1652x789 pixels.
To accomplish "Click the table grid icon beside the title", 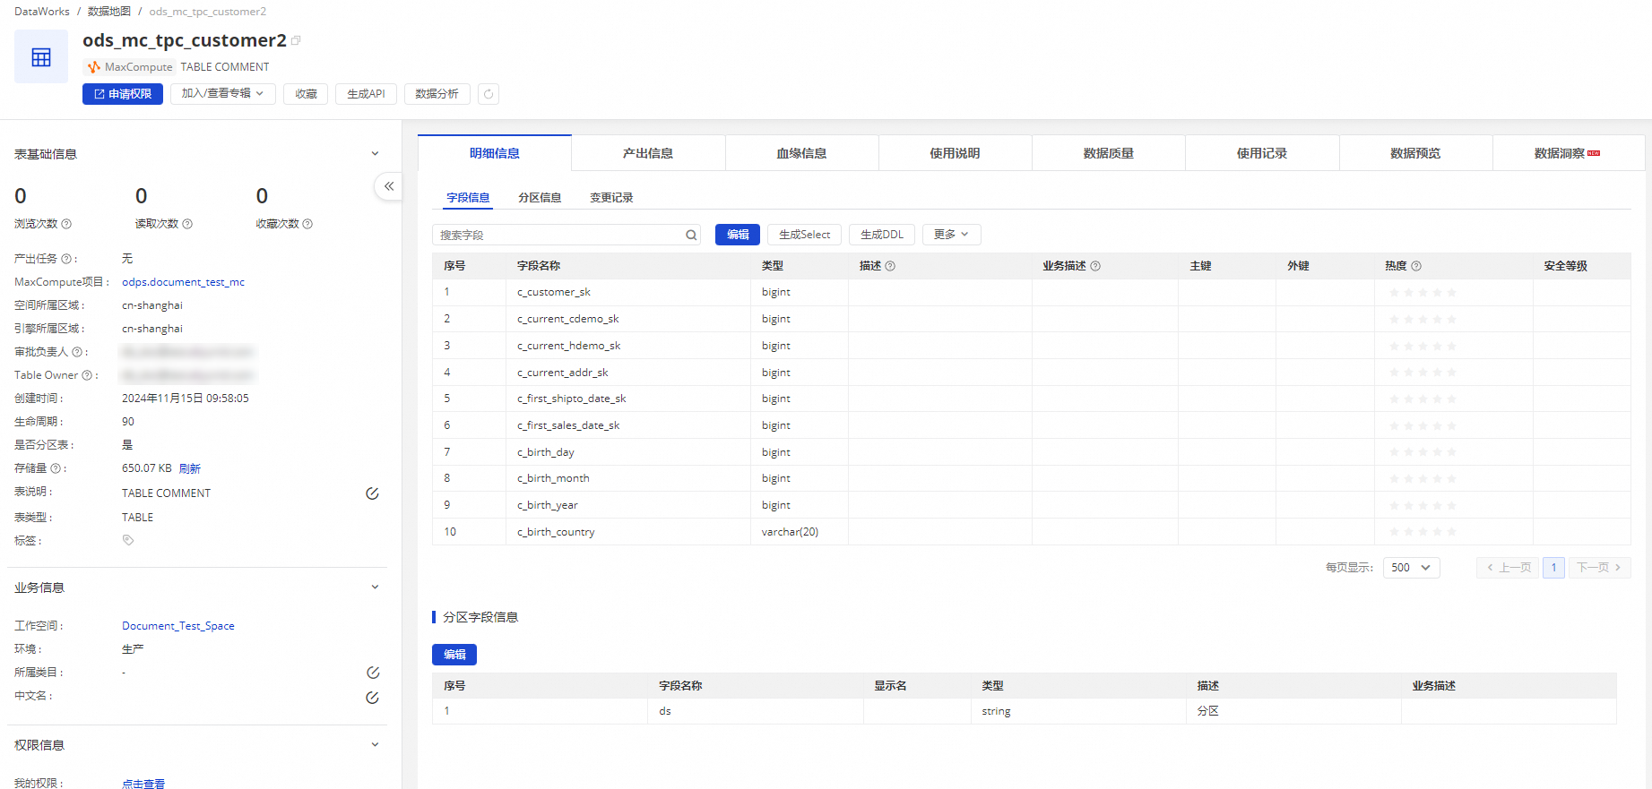I will (41, 57).
